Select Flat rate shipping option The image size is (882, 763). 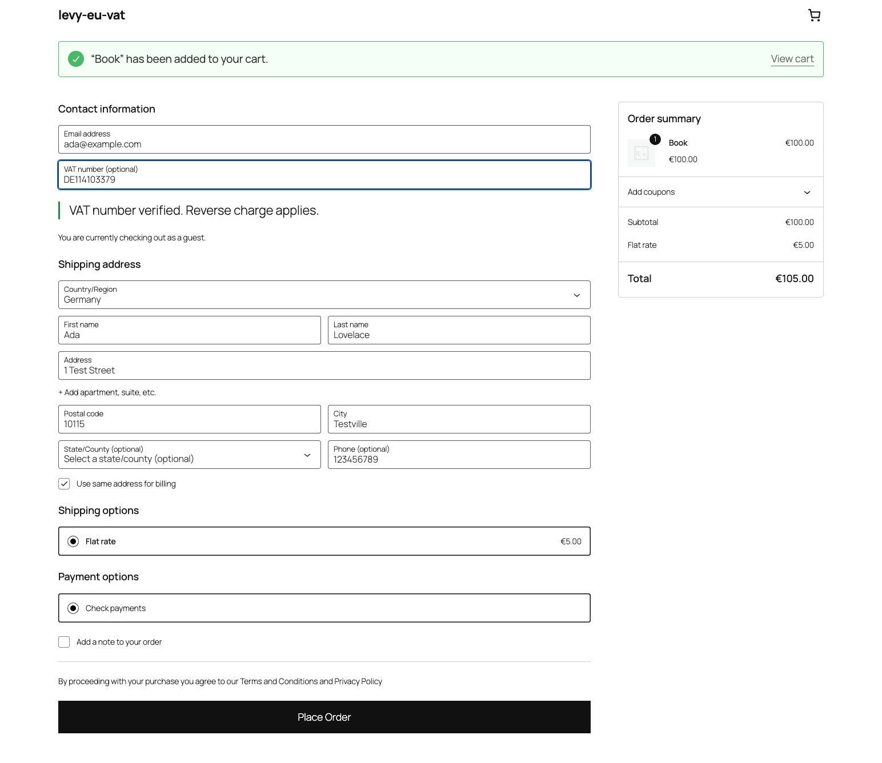(324, 541)
